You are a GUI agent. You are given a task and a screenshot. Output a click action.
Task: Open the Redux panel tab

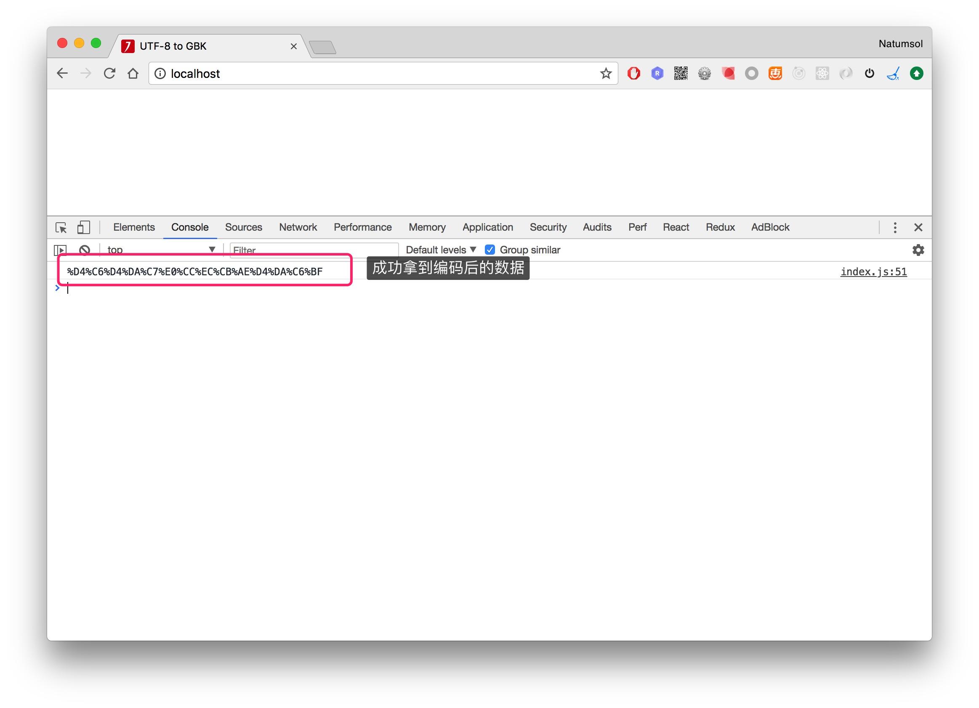click(x=720, y=227)
